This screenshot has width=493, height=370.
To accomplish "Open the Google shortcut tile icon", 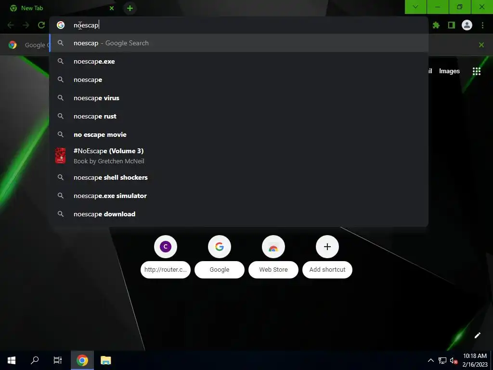I will 220,247.
